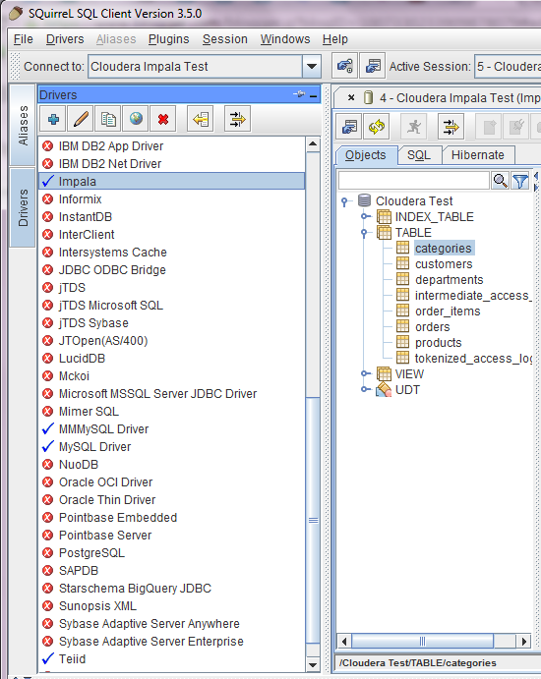Switch to the SQL tab
Screen dimensions: 541x679
(x=419, y=155)
